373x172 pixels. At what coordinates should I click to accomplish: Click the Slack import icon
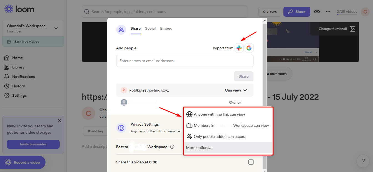239,48
